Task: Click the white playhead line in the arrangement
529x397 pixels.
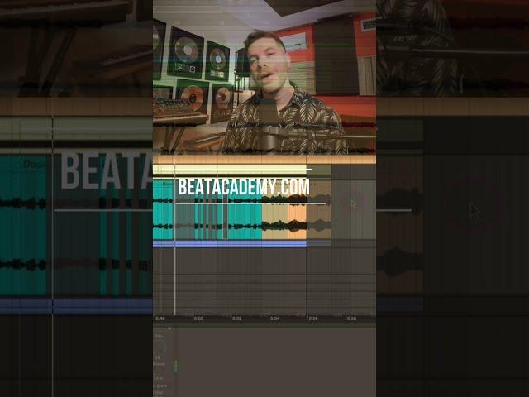Action: click(174, 273)
